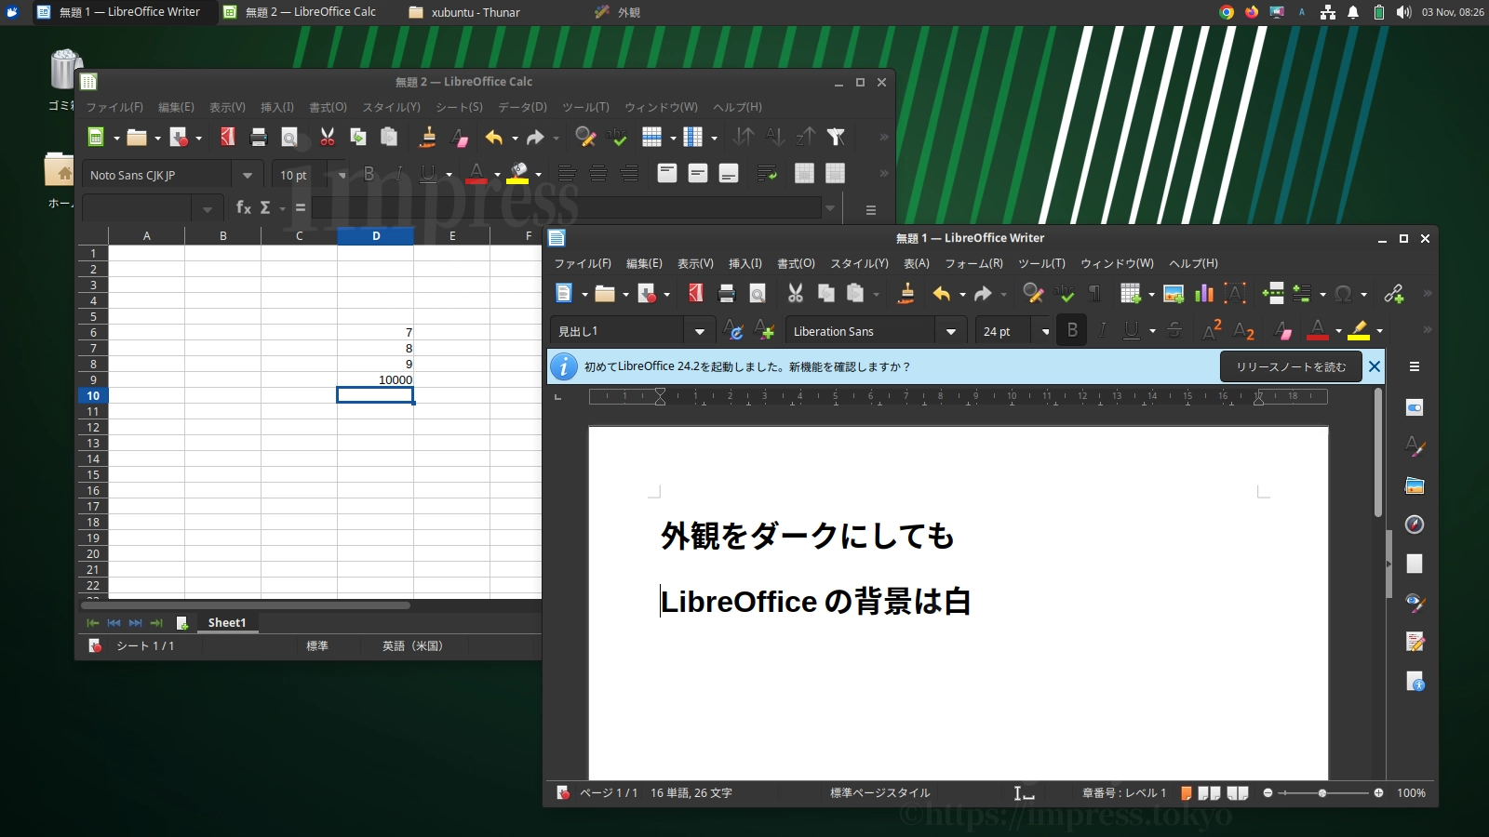The width and height of the screenshot is (1489, 837).
Task: Toggle Wrap Text in Calc toolbar
Action: click(x=767, y=174)
